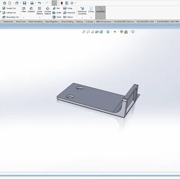
Task: Click Display Style cube icon in view toolbar
Action: click(108, 31)
